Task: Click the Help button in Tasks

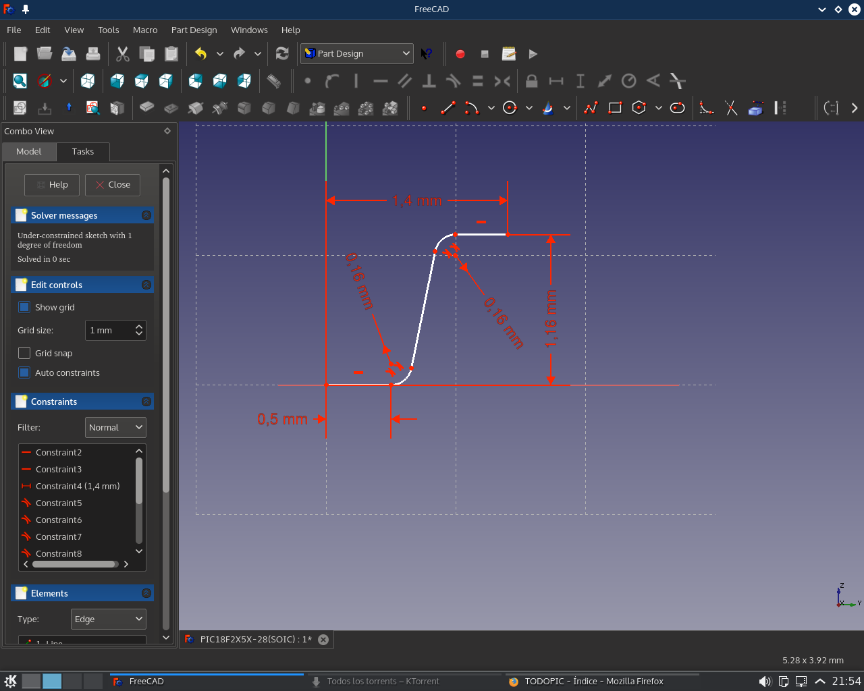Action: (52, 185)
